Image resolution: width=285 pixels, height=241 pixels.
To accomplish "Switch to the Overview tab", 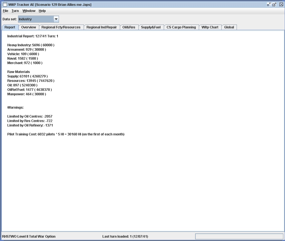I will tap(29, 27).
